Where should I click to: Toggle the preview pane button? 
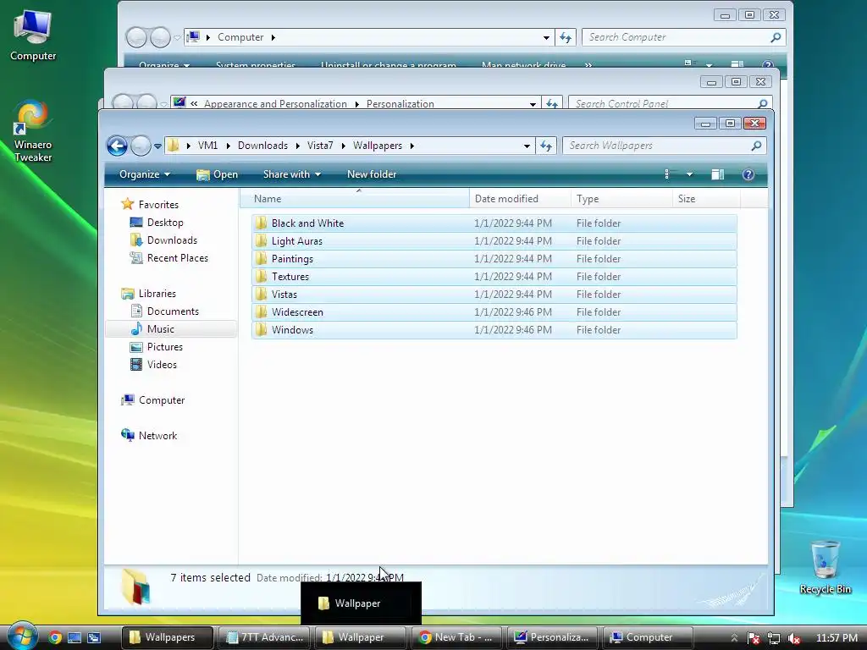(x=718, y=174)
